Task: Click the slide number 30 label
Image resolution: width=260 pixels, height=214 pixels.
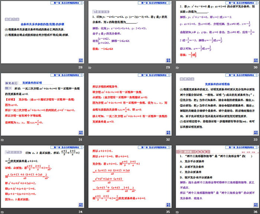Action: point(255,68)
